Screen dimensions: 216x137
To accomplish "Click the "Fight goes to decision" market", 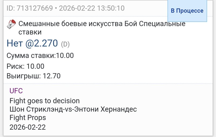I will [x=45, y=101].
